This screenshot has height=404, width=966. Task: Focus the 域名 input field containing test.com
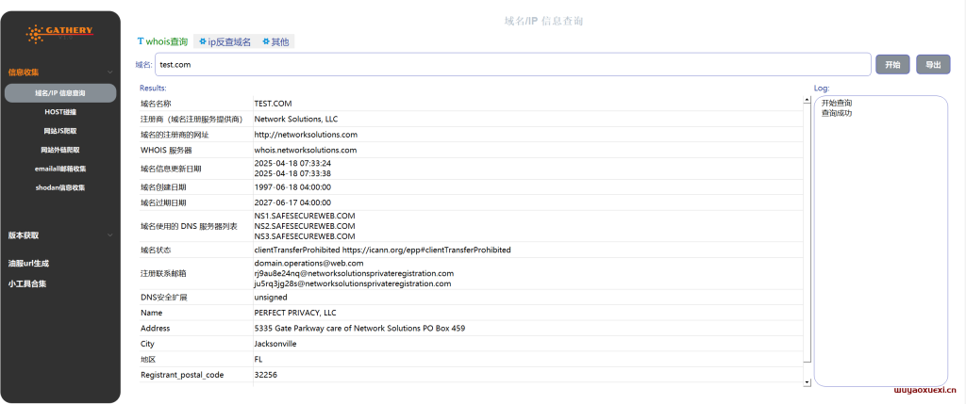click(512, 64)
